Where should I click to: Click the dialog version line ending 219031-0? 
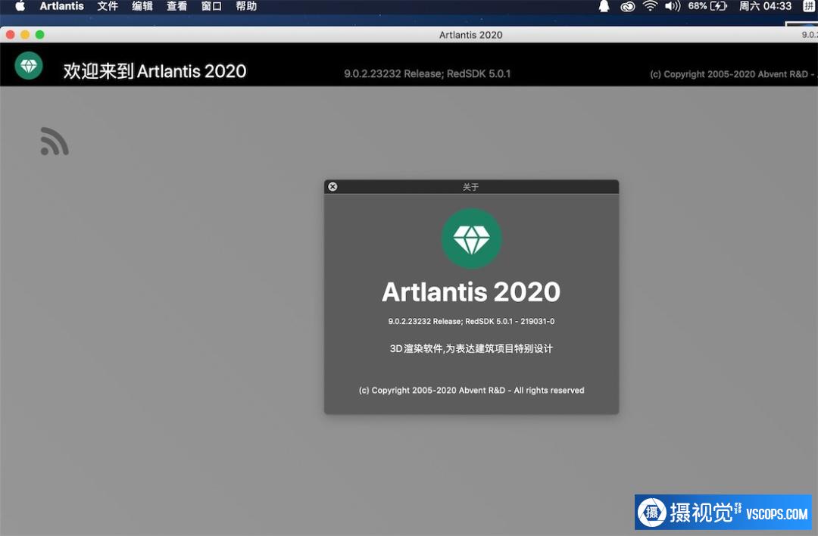click(471, 321)
